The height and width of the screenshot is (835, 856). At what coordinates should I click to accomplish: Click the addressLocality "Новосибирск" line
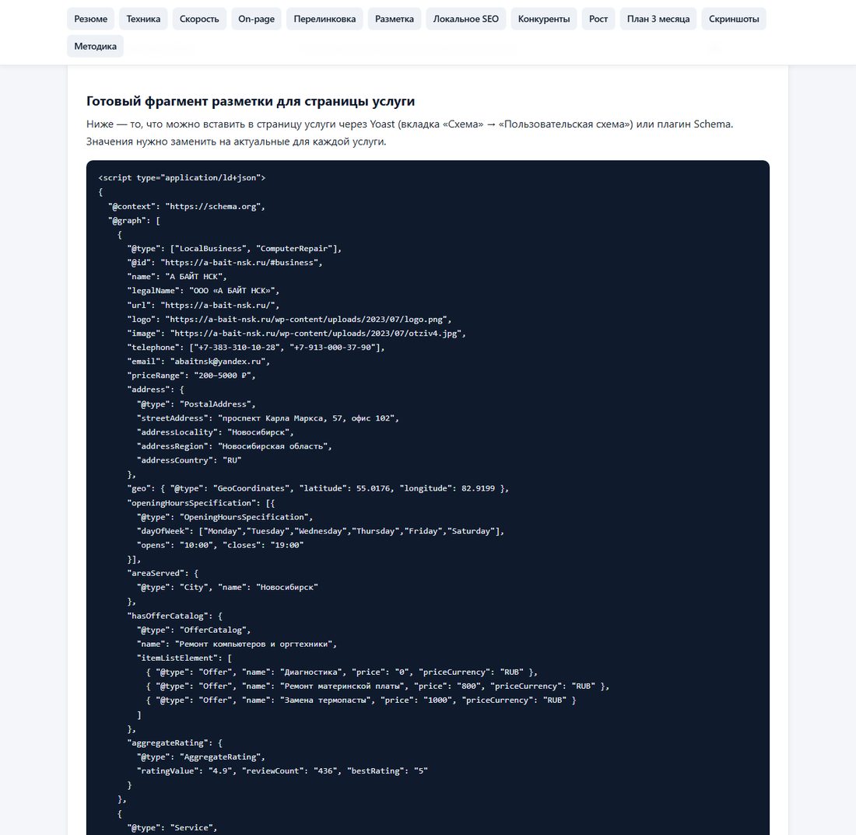[x=215, y=432]
